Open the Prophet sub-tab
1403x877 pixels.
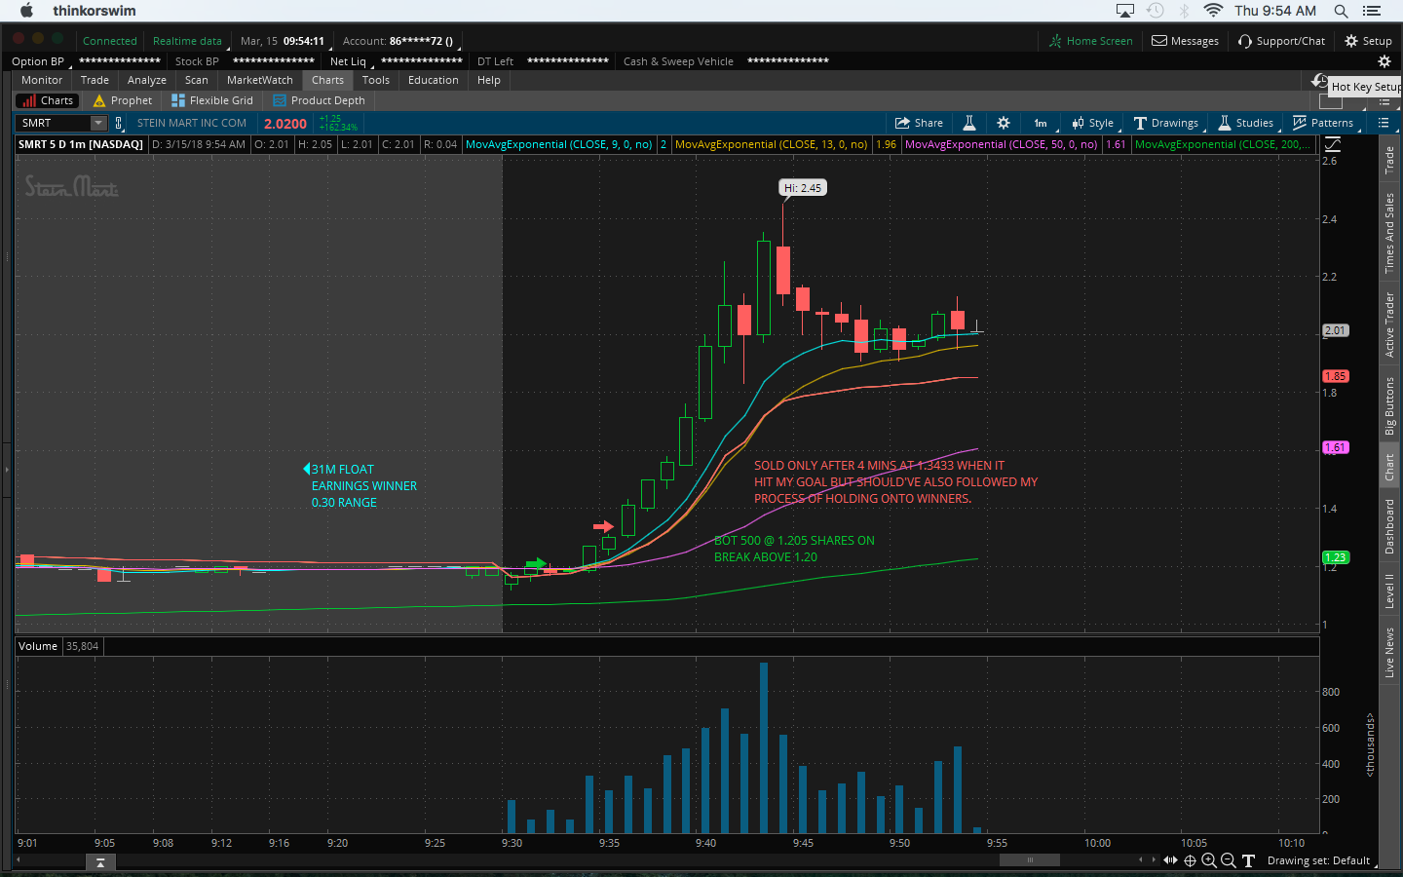pos(123,100)
